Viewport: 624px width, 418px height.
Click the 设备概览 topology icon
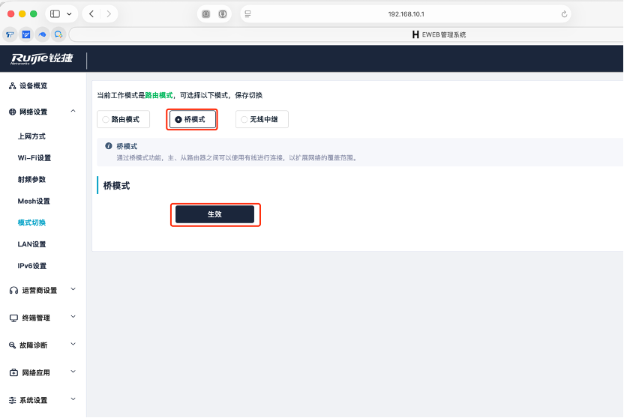12,86
